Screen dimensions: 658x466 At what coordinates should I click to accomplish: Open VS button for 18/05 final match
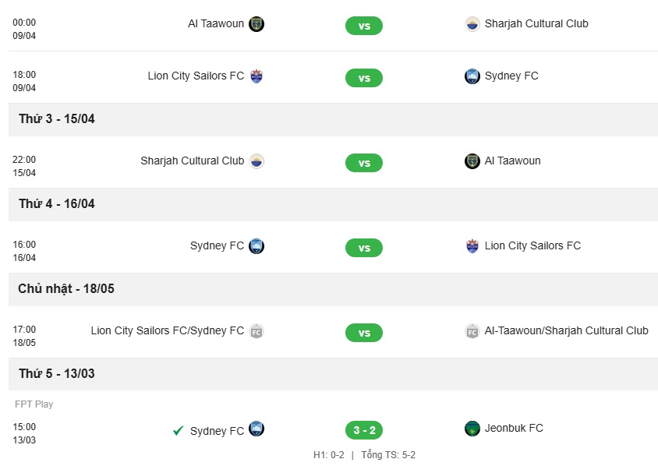click(x=364, y=333)
